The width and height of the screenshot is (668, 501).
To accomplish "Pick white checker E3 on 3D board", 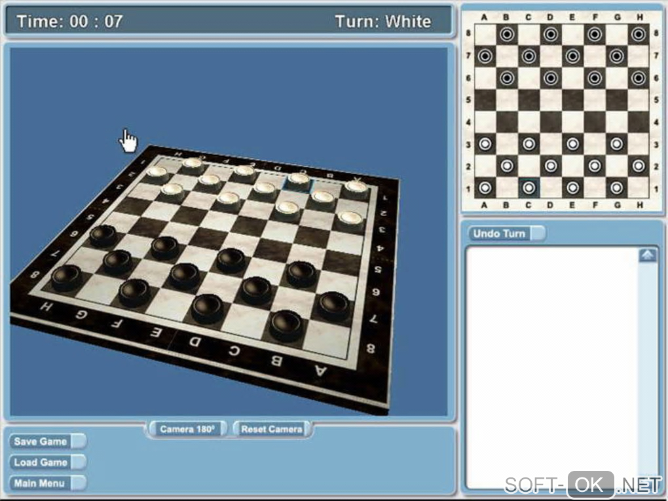I will pyautogui.click(x=228, y=200).
